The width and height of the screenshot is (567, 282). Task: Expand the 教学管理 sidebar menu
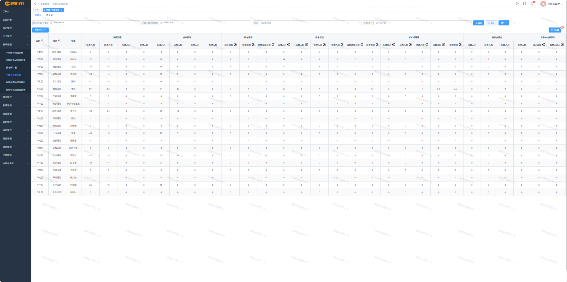pyautogui.click(x=15, y=97)
